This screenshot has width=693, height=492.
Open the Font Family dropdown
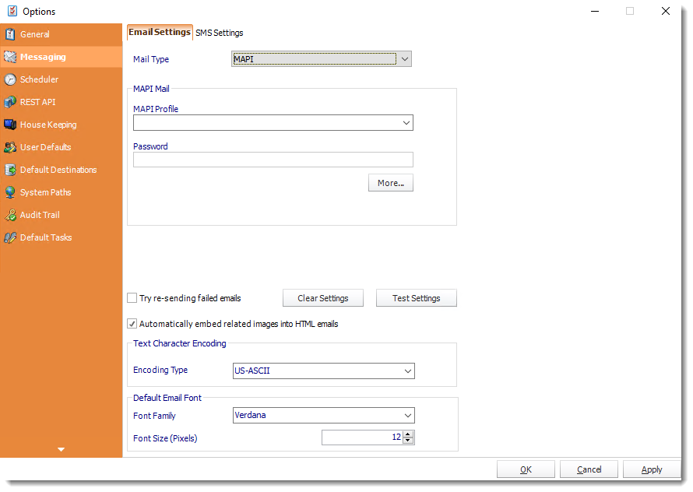click(408, 416)
